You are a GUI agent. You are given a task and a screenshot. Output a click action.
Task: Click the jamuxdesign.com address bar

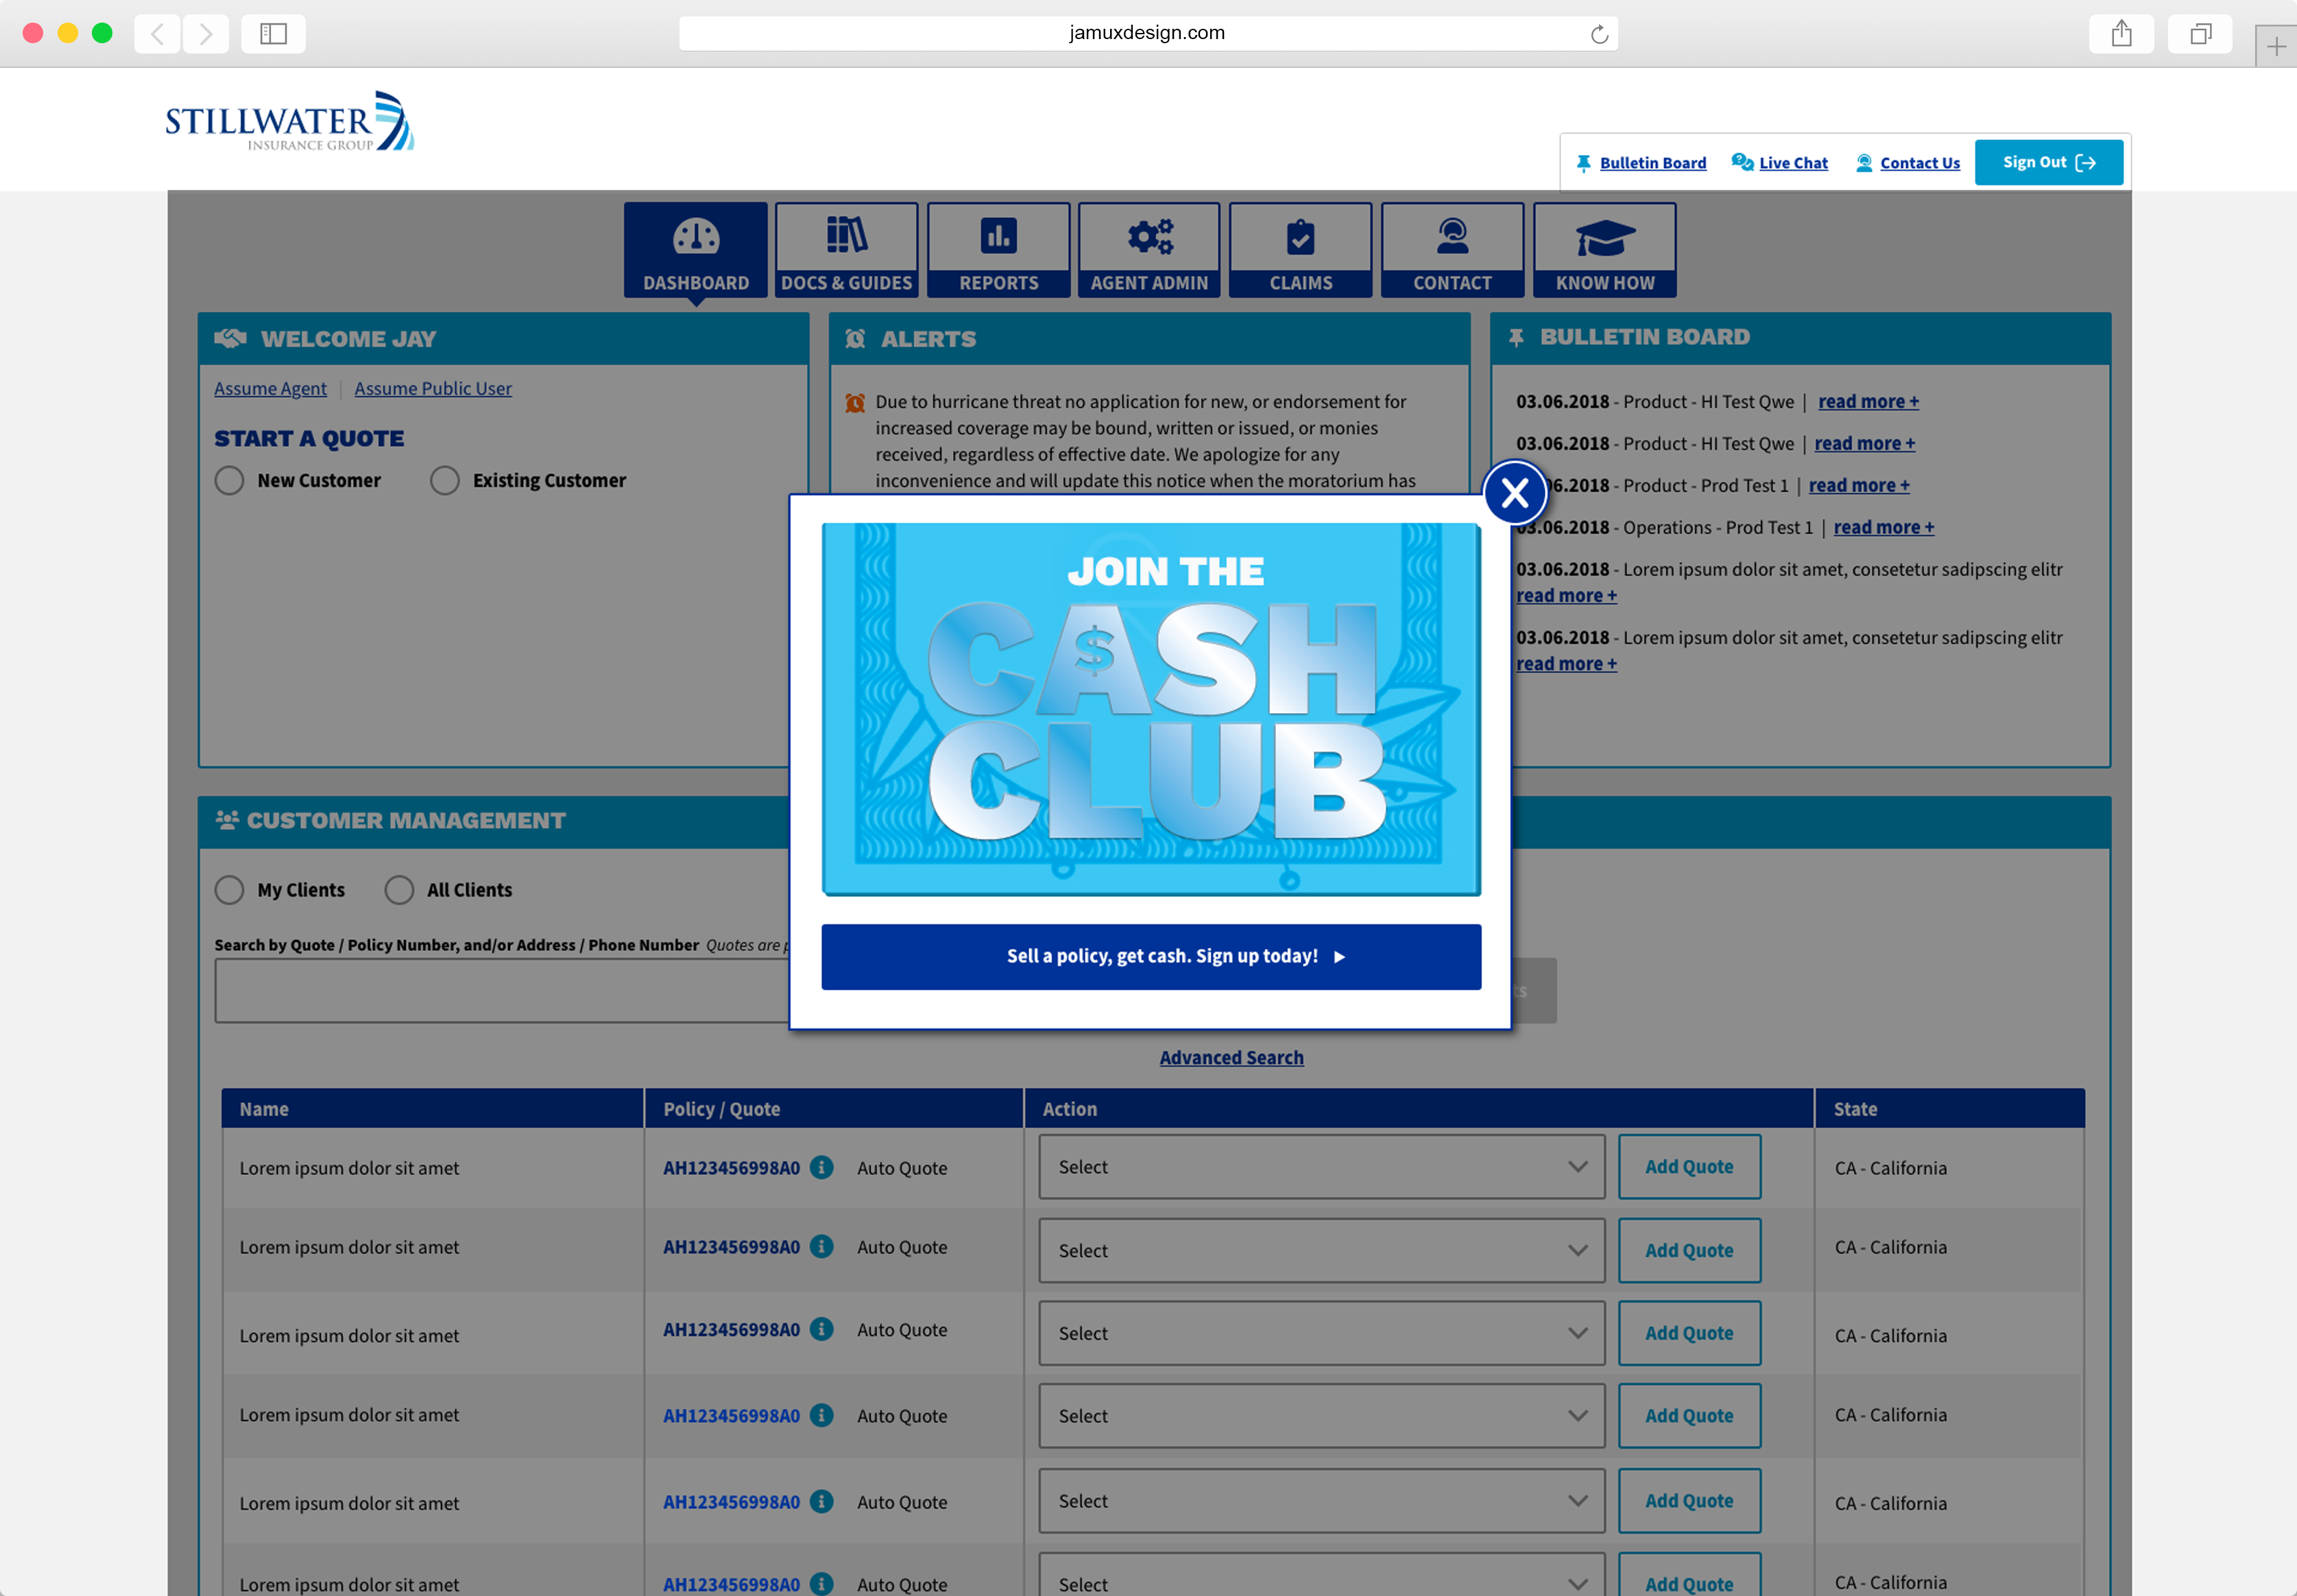pyautogui.click(x=1147, y=33)
